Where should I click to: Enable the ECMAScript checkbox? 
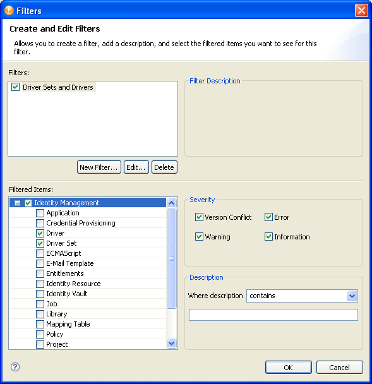tap(40, 253)
